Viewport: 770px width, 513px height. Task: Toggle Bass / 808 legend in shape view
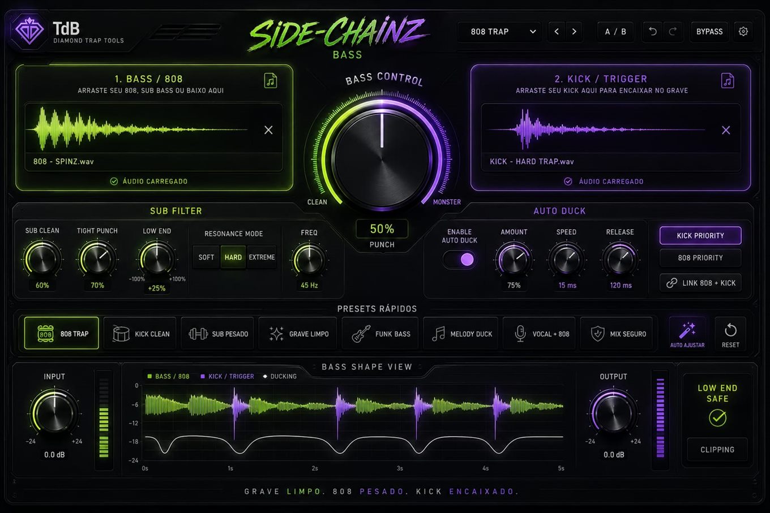[168, 376]
